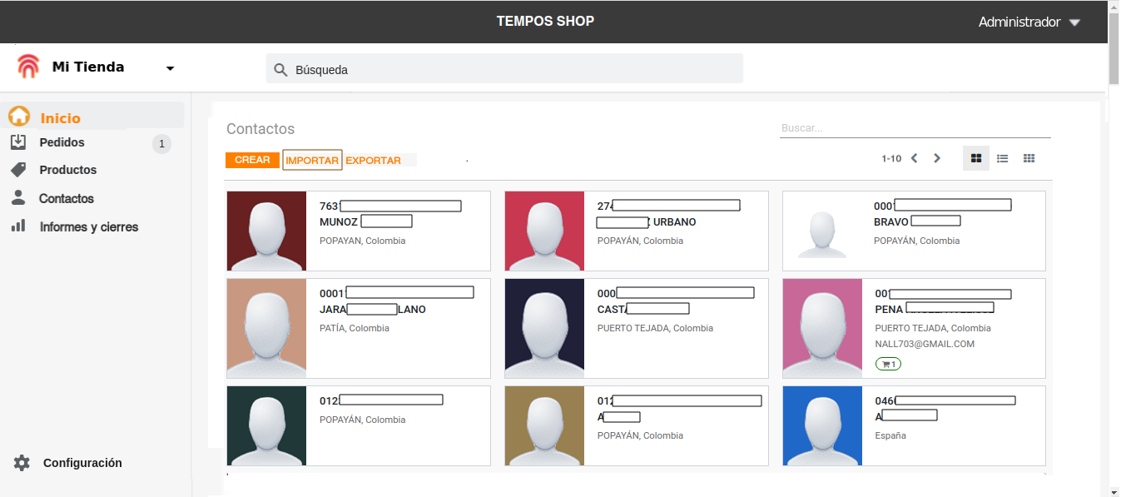This screenshot has width=1121, height=497.
Task: Go to next page of contacts
Action: 937,158
